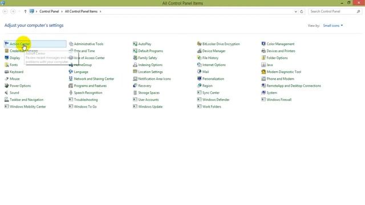Expand chevron after Control Panel breadcrumb

pos(62,11)
